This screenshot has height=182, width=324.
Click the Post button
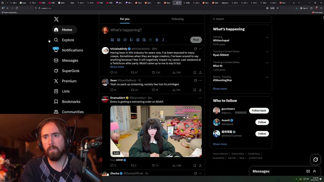pyautogui.click(x=196, y=40)
